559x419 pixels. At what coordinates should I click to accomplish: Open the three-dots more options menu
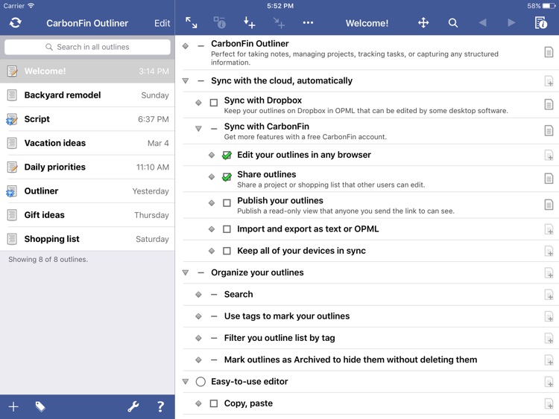308,23
